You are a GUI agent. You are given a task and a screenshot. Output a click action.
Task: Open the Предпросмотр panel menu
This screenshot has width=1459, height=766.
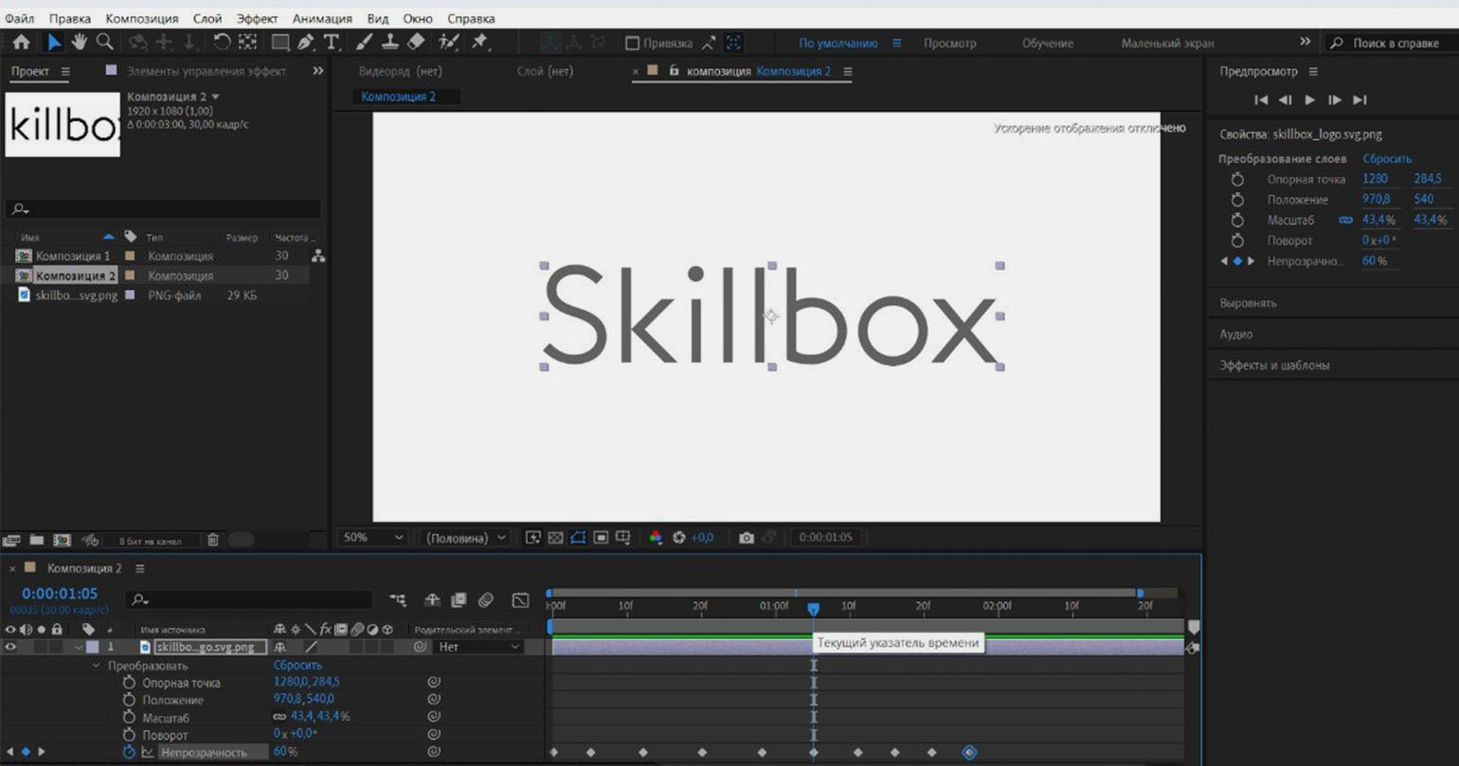point(1313,72)
